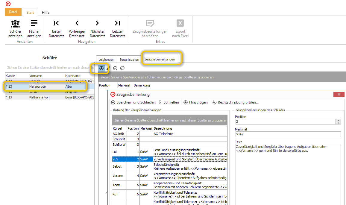Click the red M application logo
346x205 pixels.
[8, 4]
